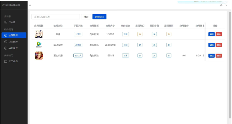Open the third item under 软件管理 section
Screen dimensions: 232x124
click(12, 48)
